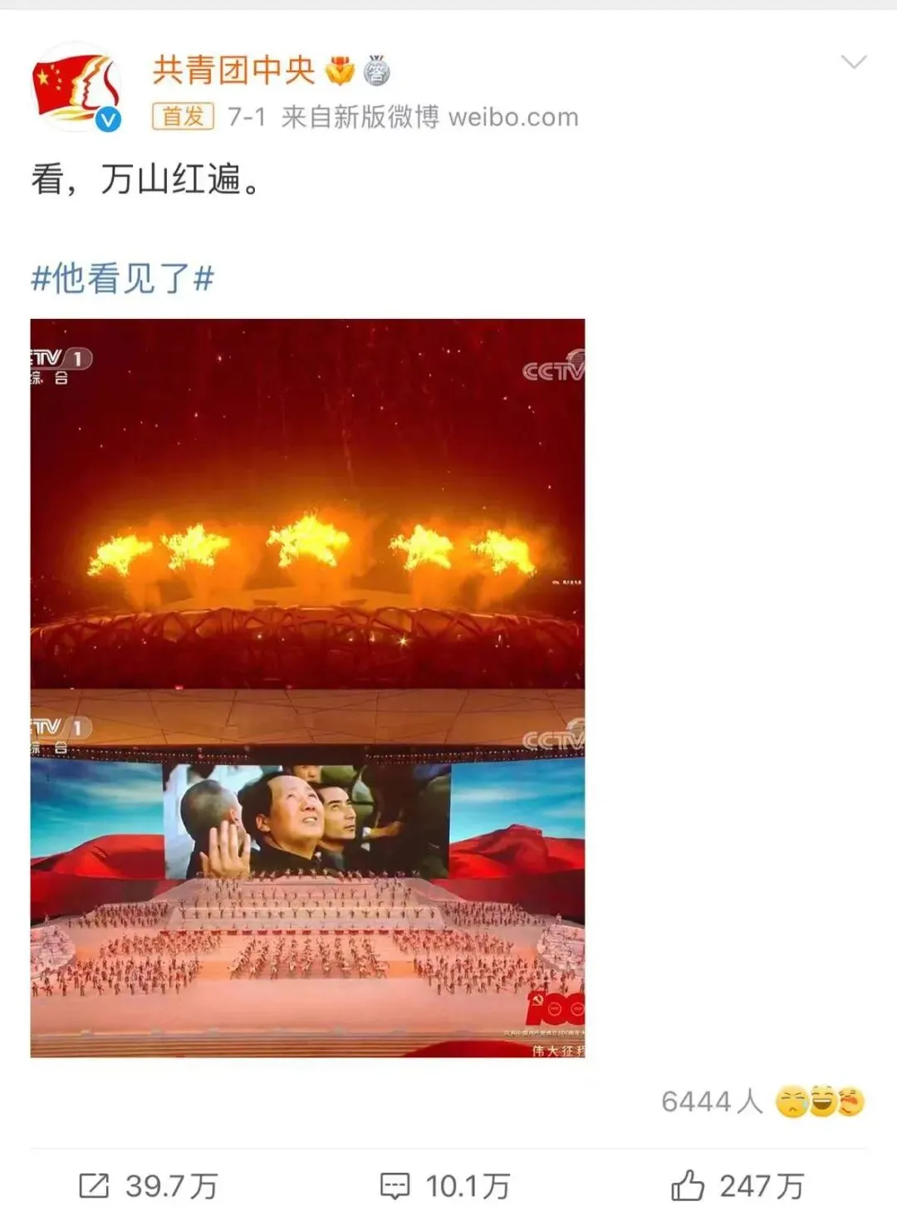Open the 共青团中央 profile avatar

pos(76,87)
